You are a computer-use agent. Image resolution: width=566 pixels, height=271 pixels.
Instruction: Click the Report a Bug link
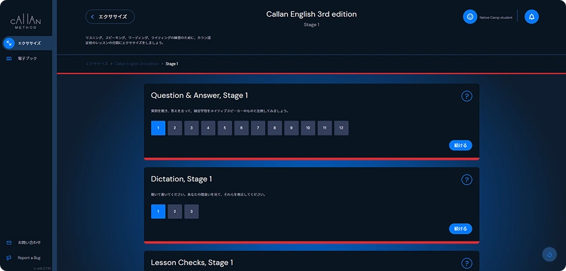pyautogui.click(x=30, y=258)
